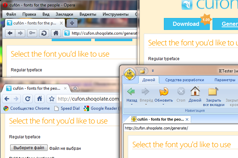Select the cufón IE8 tab in IETester
Image resolution: width=238 pixels, height=158 pixels.
pyautogui.click(x=157, y=119)
